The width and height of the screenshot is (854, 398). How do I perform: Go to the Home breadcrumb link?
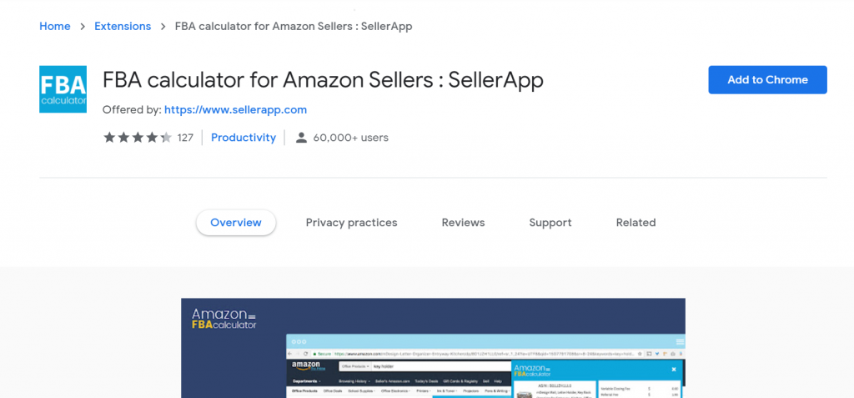point(54,26)
